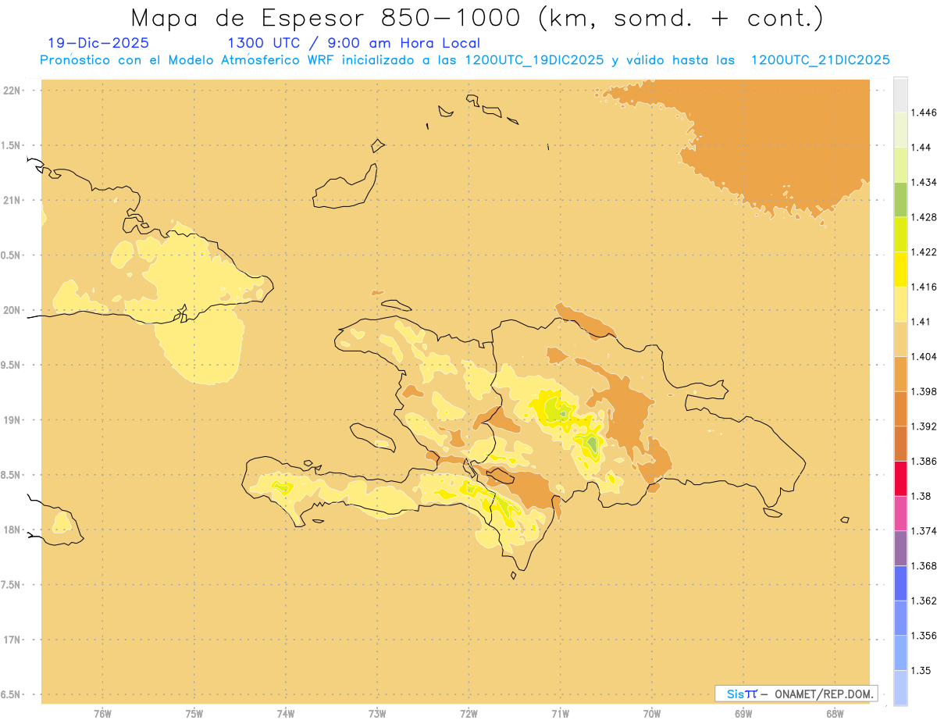The width and height of the screenshot is (937, 724).
Task: Select the date label '19-Dic-2025'
Action: click(x=98, y=43)
